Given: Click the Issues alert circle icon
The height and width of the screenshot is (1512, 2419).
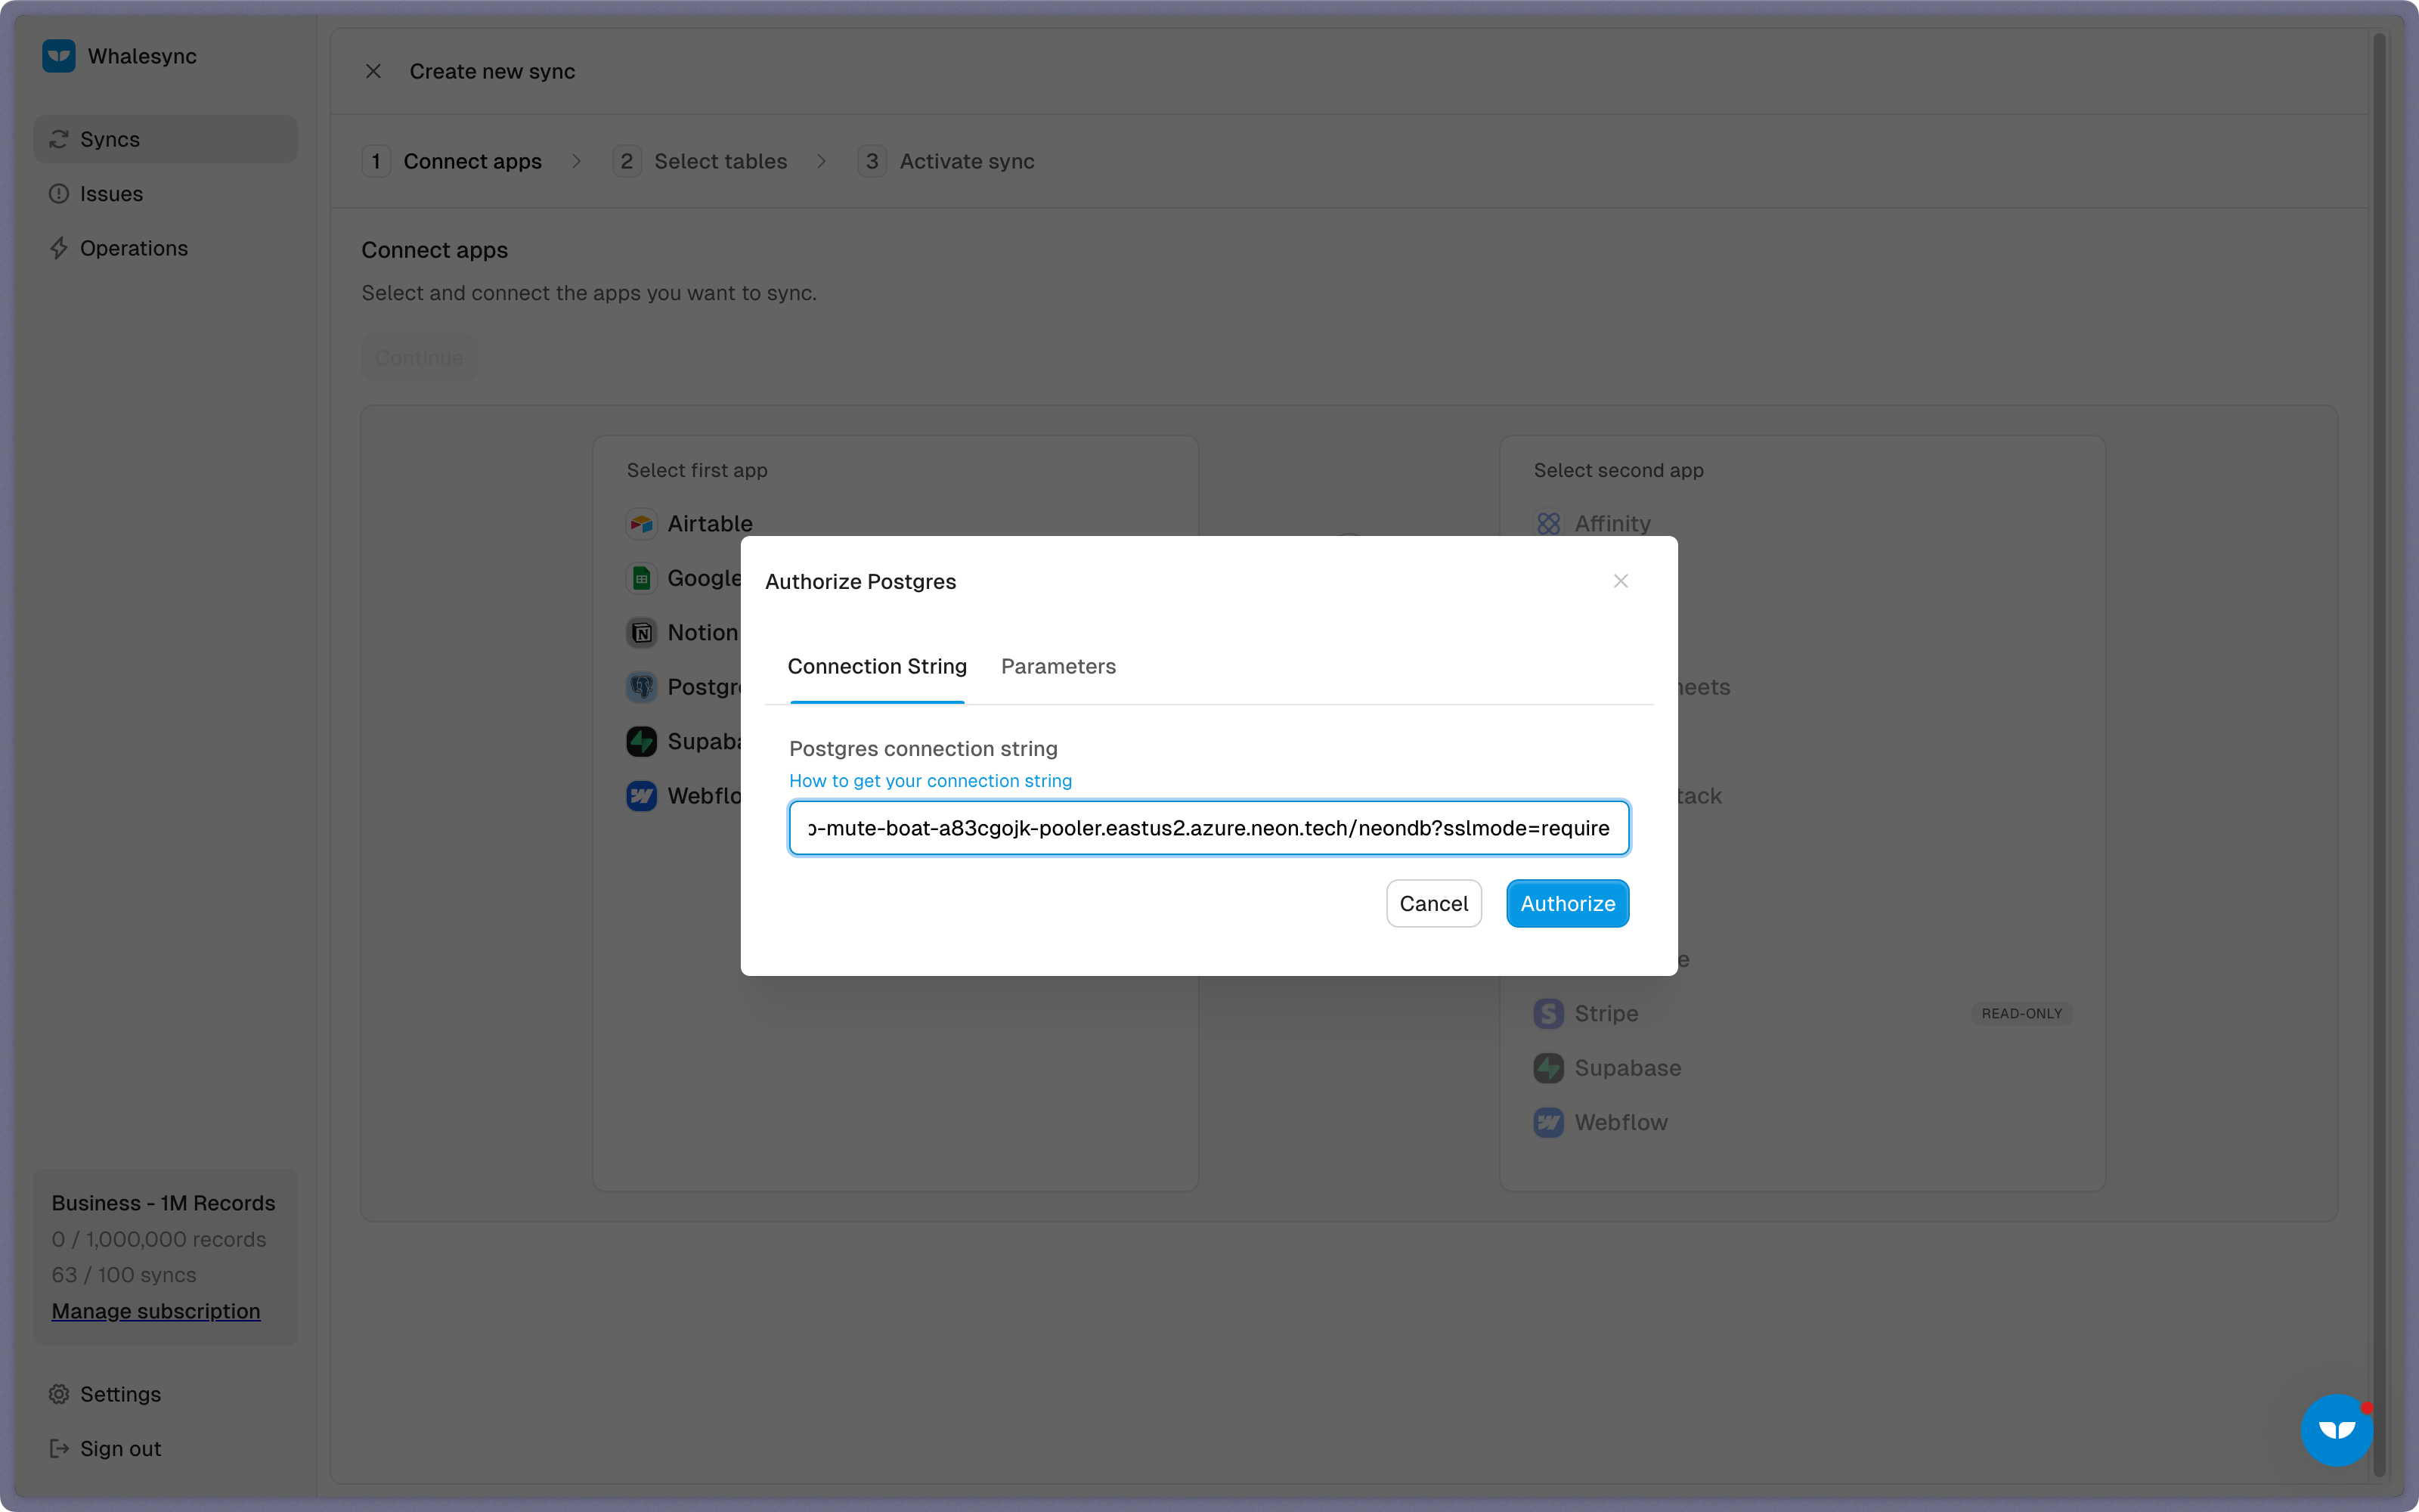Looking at the screenshot, I should point(59,194).
